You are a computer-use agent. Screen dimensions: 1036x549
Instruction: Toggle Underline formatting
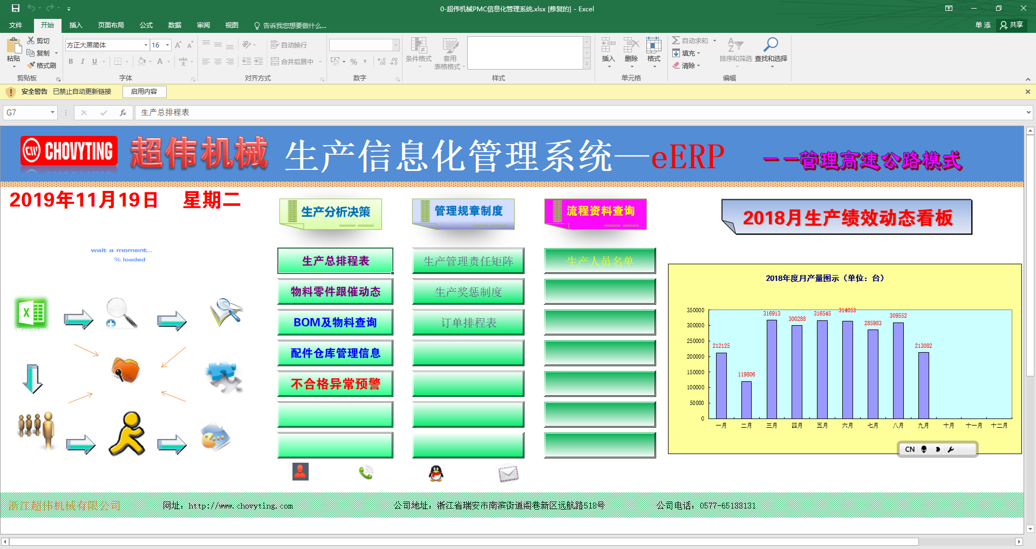[94, 61]
